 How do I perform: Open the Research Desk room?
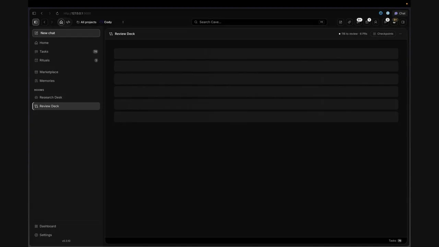(66, 97)
